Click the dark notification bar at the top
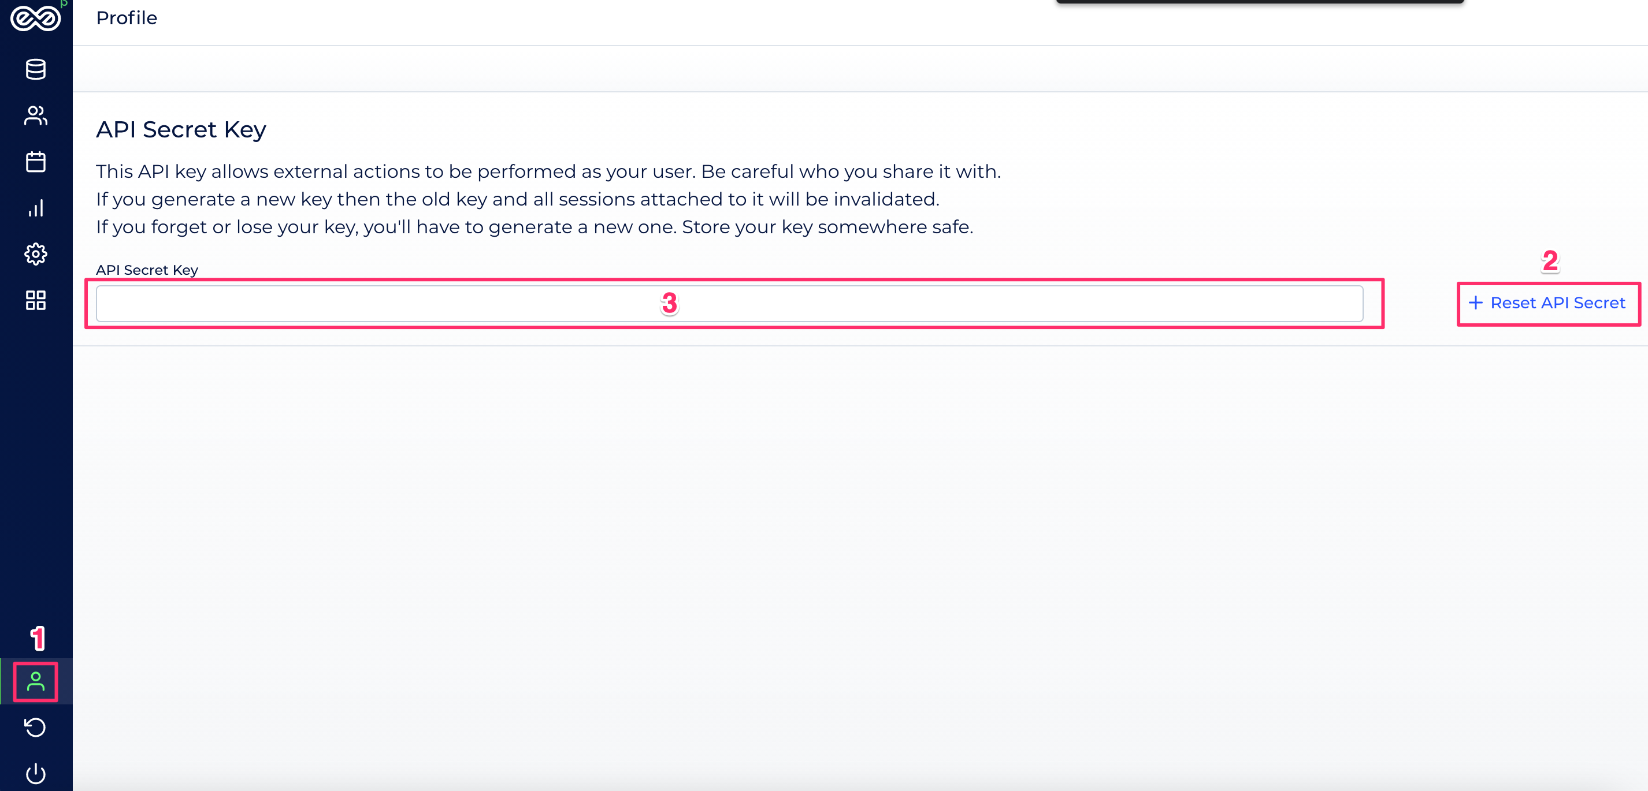 pos(1260,2)
